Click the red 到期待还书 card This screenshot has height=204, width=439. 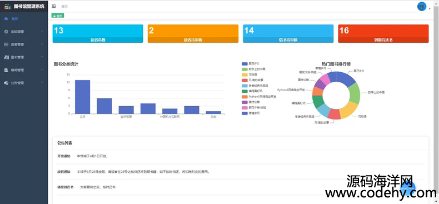pyautogui.click(x=383, y=33)
